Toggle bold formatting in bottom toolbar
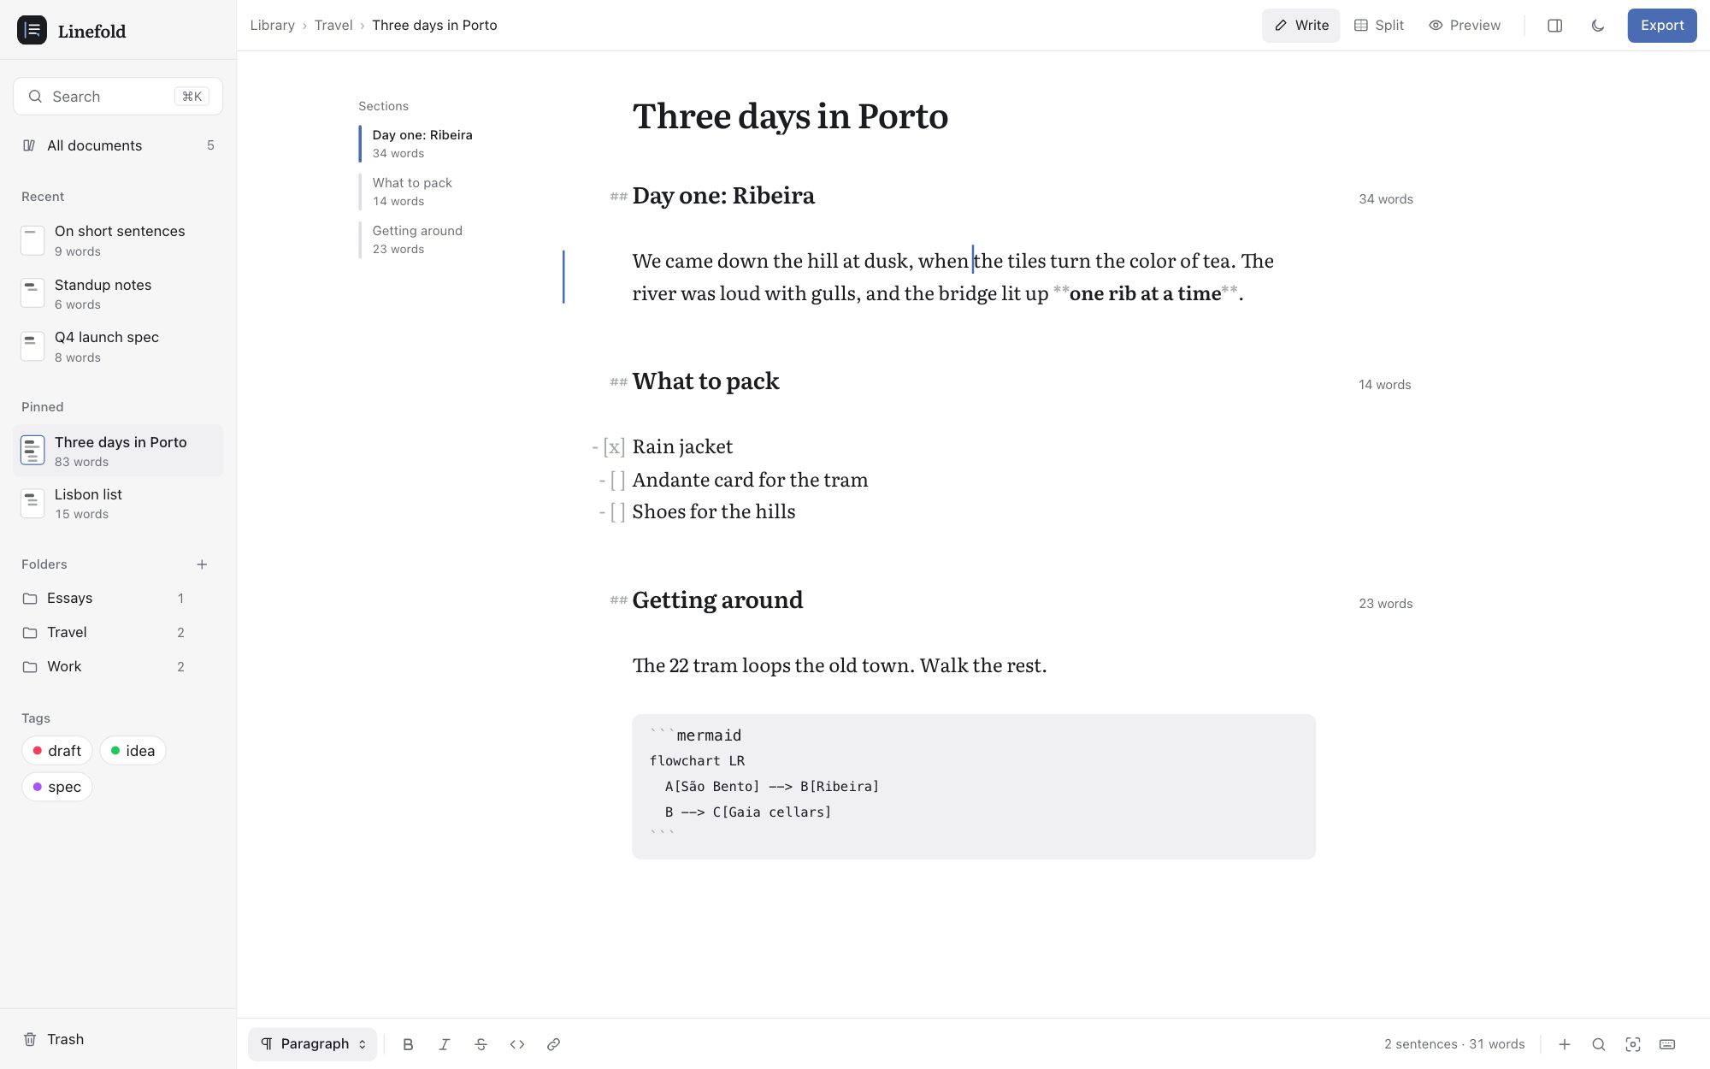This screenshot has height=1069, width=1710. click(x=408, y=1044)
